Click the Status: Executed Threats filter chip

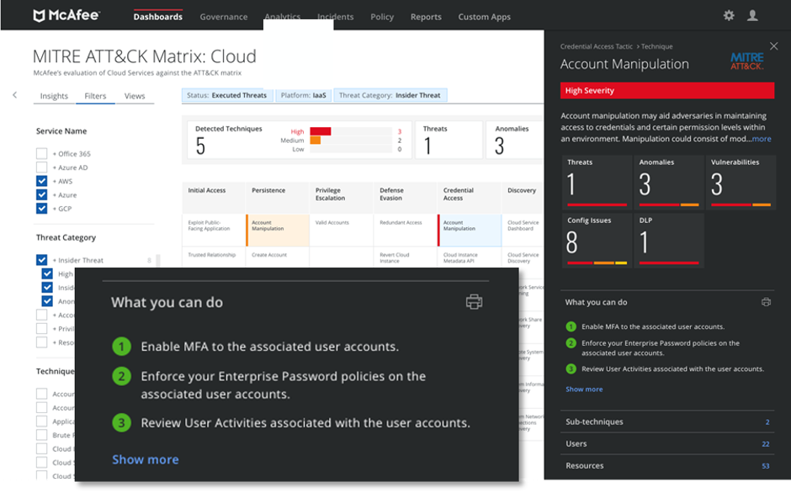227,95
